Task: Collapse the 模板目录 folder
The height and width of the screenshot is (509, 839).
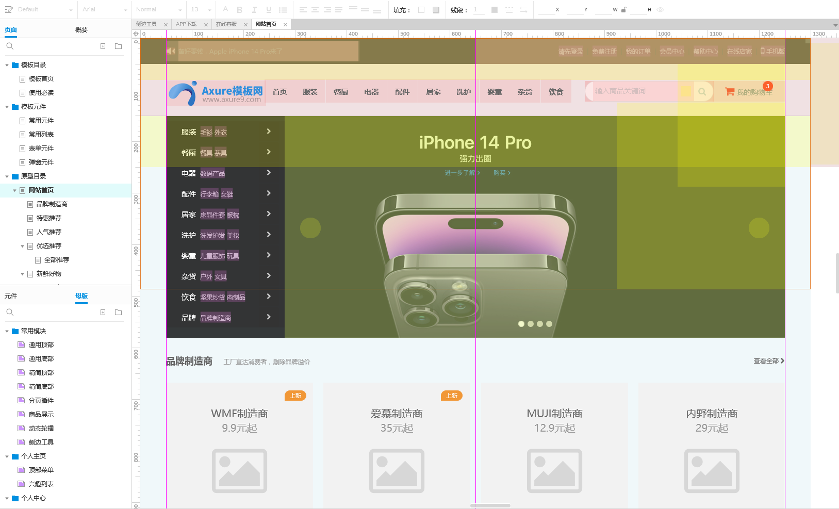Action: [x=7, y=65]
